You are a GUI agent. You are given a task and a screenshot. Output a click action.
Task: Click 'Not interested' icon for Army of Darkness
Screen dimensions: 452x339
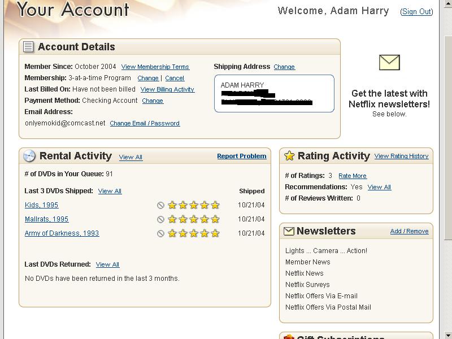pos(160,233)
